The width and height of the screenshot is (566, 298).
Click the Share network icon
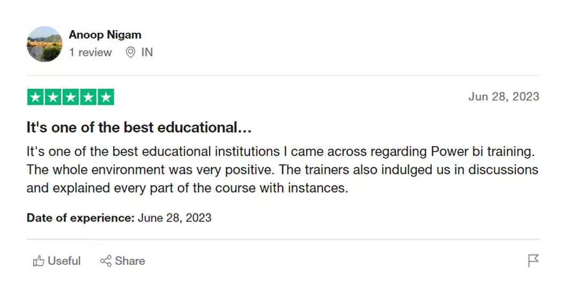(106, 261)
